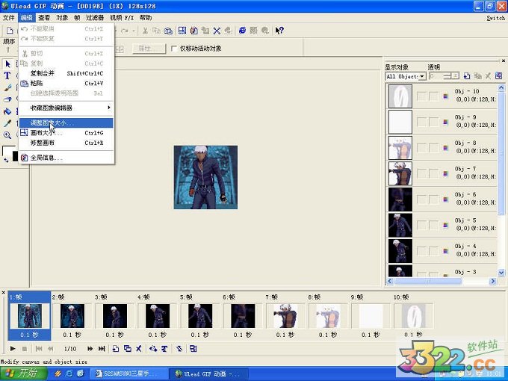The height and width of the screenshot is (381, 508).
Task: Open the 过滤器 menu
Action: click(95, 17)
